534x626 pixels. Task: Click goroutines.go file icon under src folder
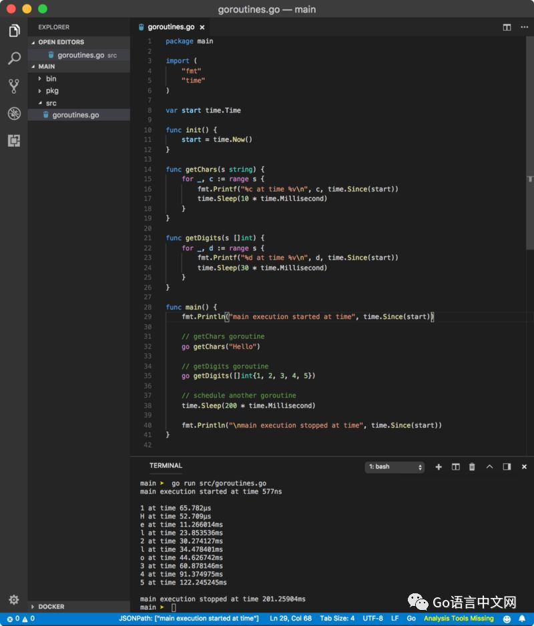coord(46,115)
